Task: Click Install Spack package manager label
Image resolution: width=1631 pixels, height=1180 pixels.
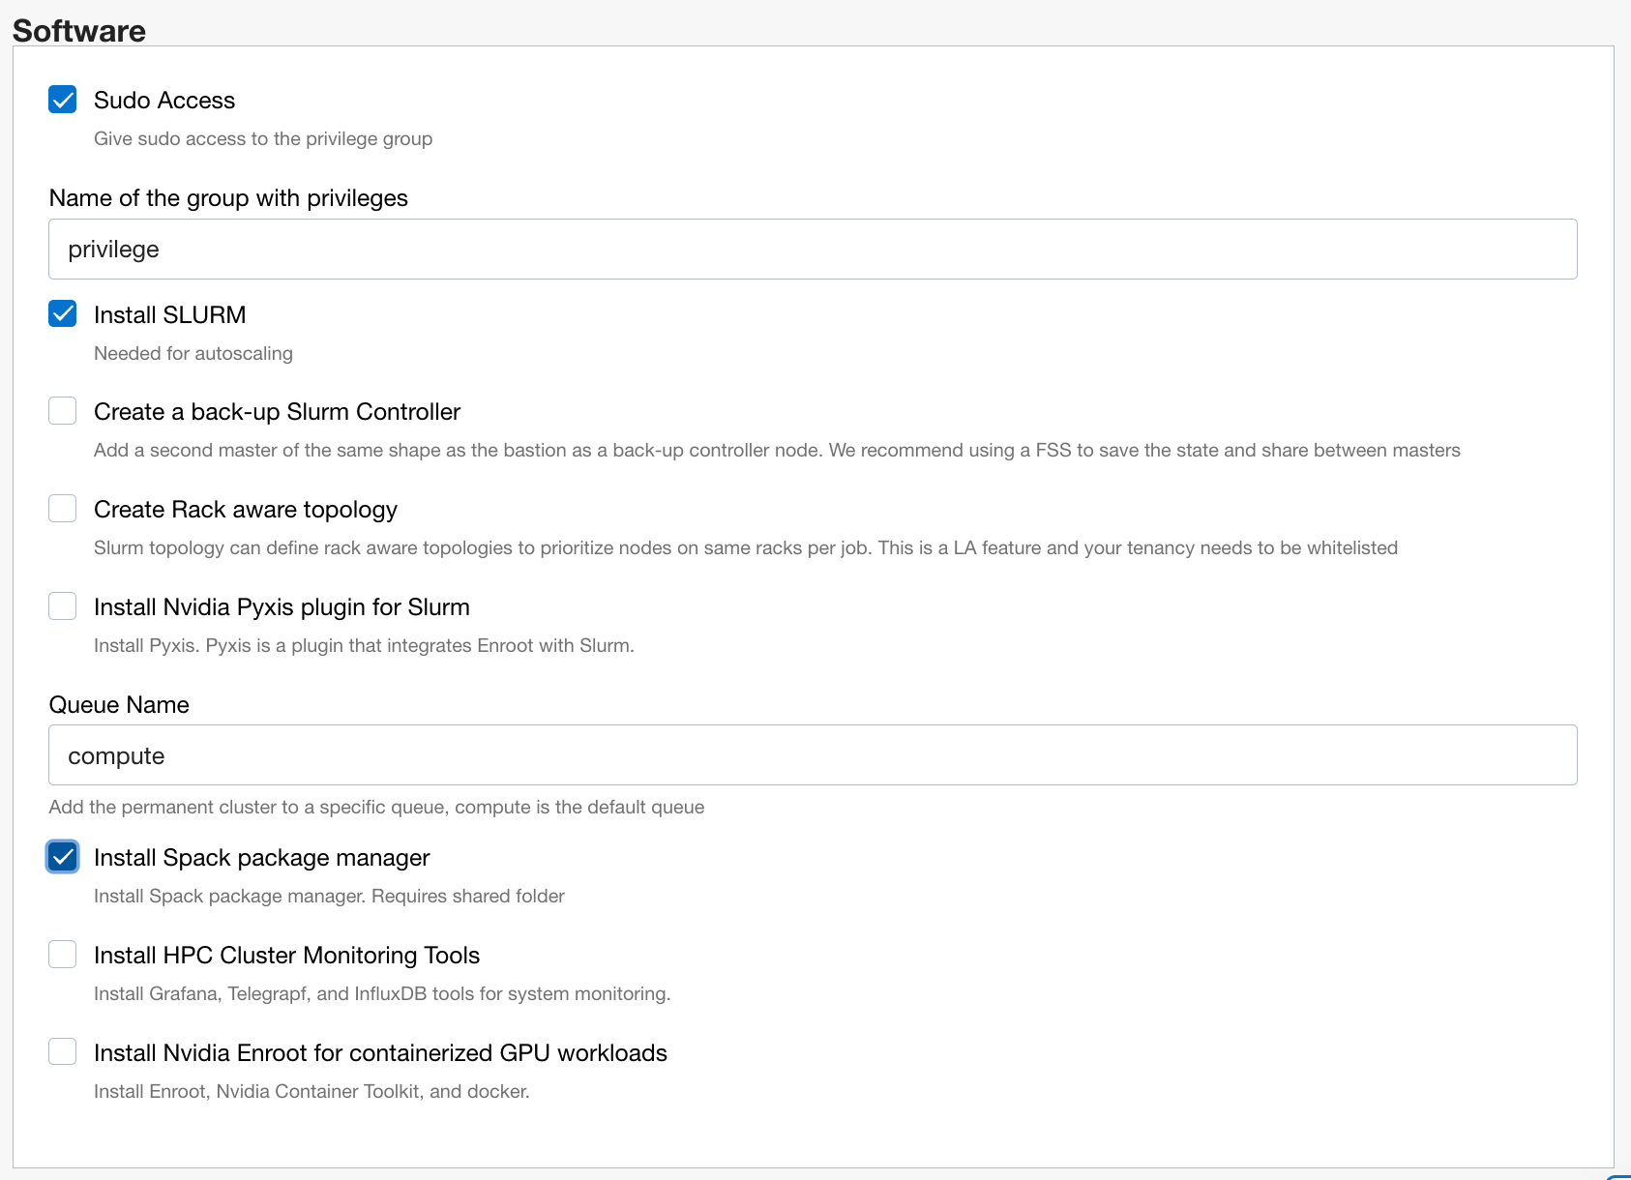Action: pyautogui.click(x=262, y=858)
